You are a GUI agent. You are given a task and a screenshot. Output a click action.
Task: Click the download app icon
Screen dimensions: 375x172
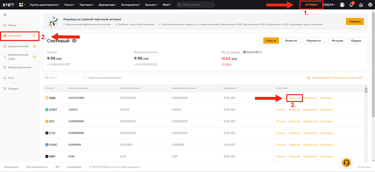pos(361,5)
